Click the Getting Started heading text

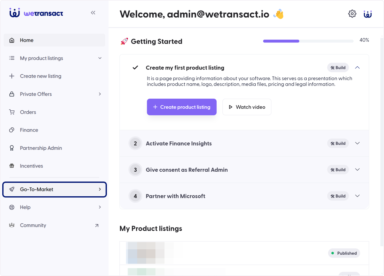[156, 41]
